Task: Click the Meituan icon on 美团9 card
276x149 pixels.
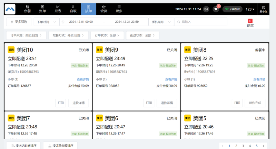Action: click(99, 50)
